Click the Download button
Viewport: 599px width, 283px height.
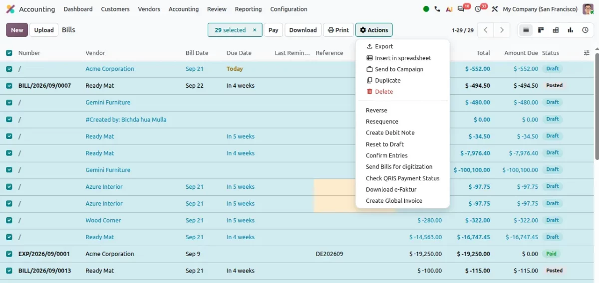pos(303,30)
